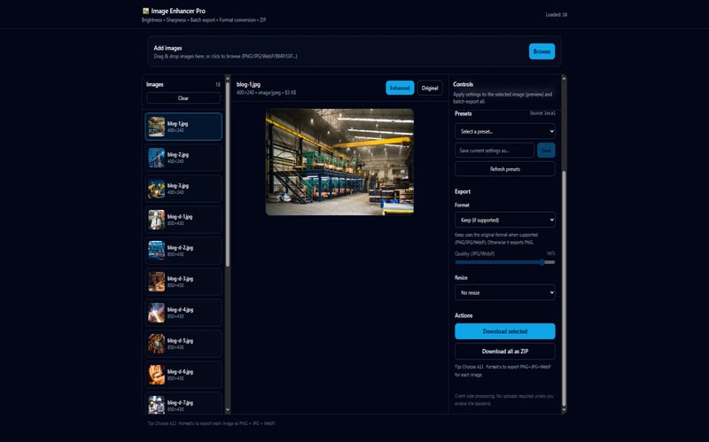The width and height of the screenshot is (709, 442).
Task: Clear the images list
Action: 183,98
